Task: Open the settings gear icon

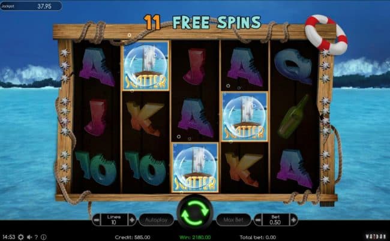Action: 21,237
